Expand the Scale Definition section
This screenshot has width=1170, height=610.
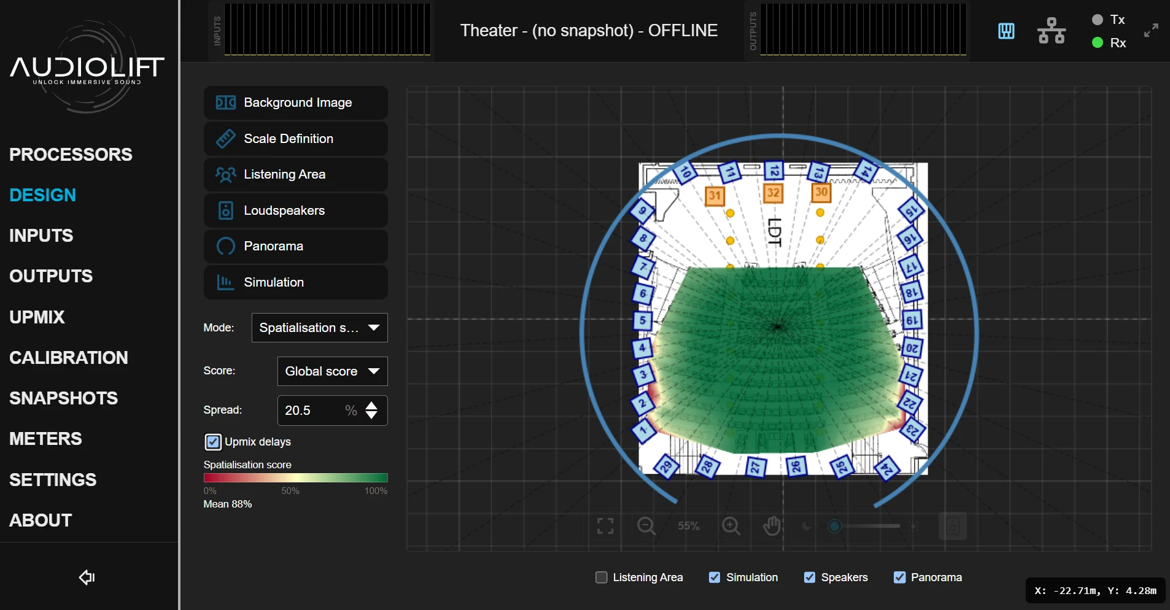tap(295, 139)
